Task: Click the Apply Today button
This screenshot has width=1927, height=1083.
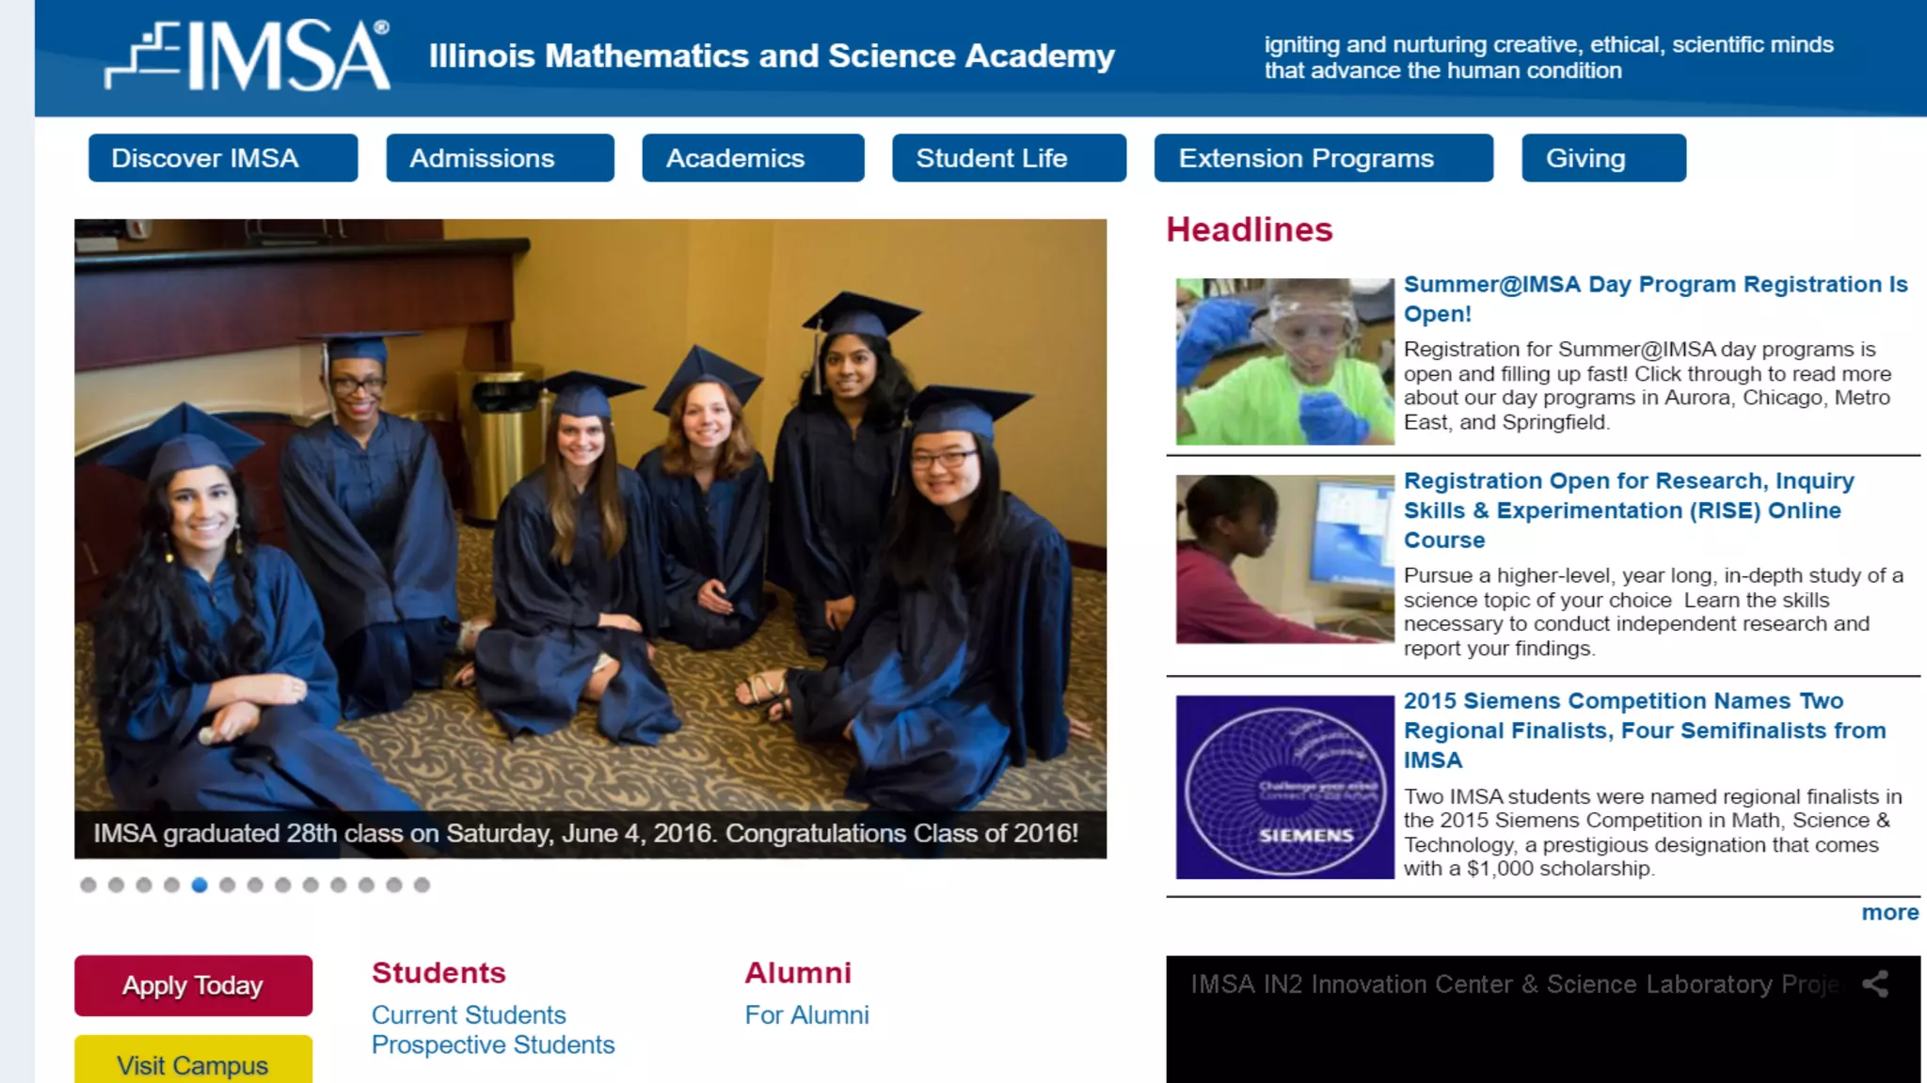Action: coord(193,985)
